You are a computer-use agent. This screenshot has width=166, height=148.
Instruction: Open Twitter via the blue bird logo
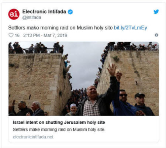click(156, 12)
